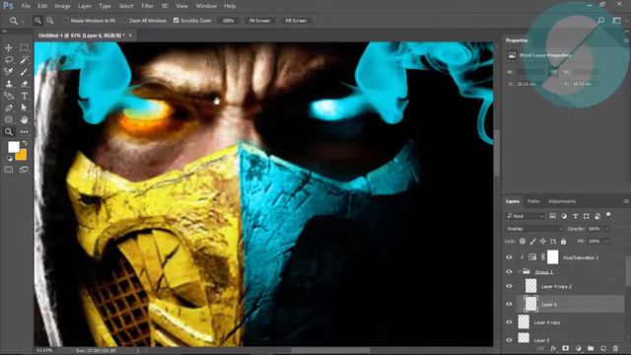The width and height of the screenshot is (631, 355).
Task: Select the Rectangle shape tool
Action: click(x=9, y=119)
